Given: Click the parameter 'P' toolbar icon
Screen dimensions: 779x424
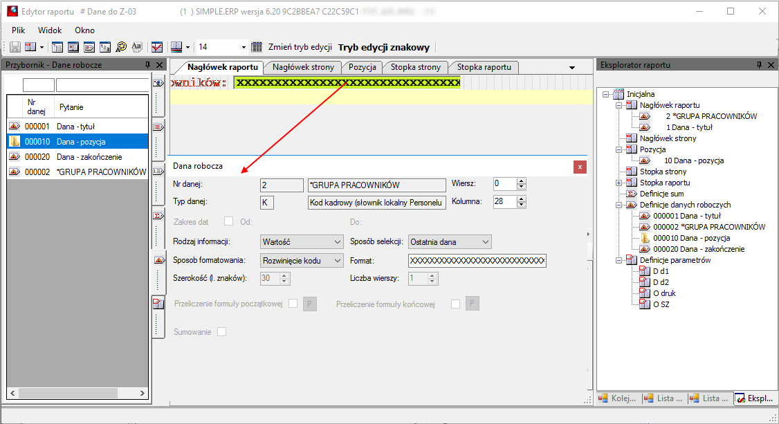Looking at the screenshot, I should click(89, 47).
